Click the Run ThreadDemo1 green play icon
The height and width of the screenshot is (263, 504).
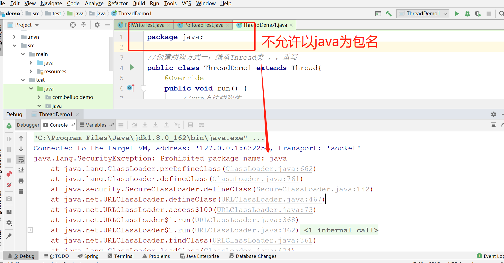pyautogui.click(x=457, y=14)
